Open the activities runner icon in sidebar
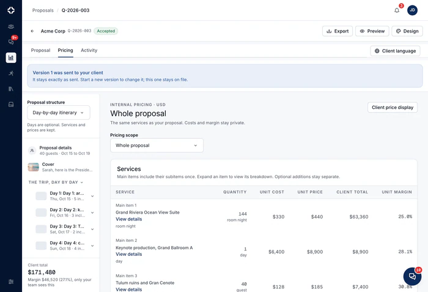Viewport: 428px width, 292px height. click(x=11, y=73)
